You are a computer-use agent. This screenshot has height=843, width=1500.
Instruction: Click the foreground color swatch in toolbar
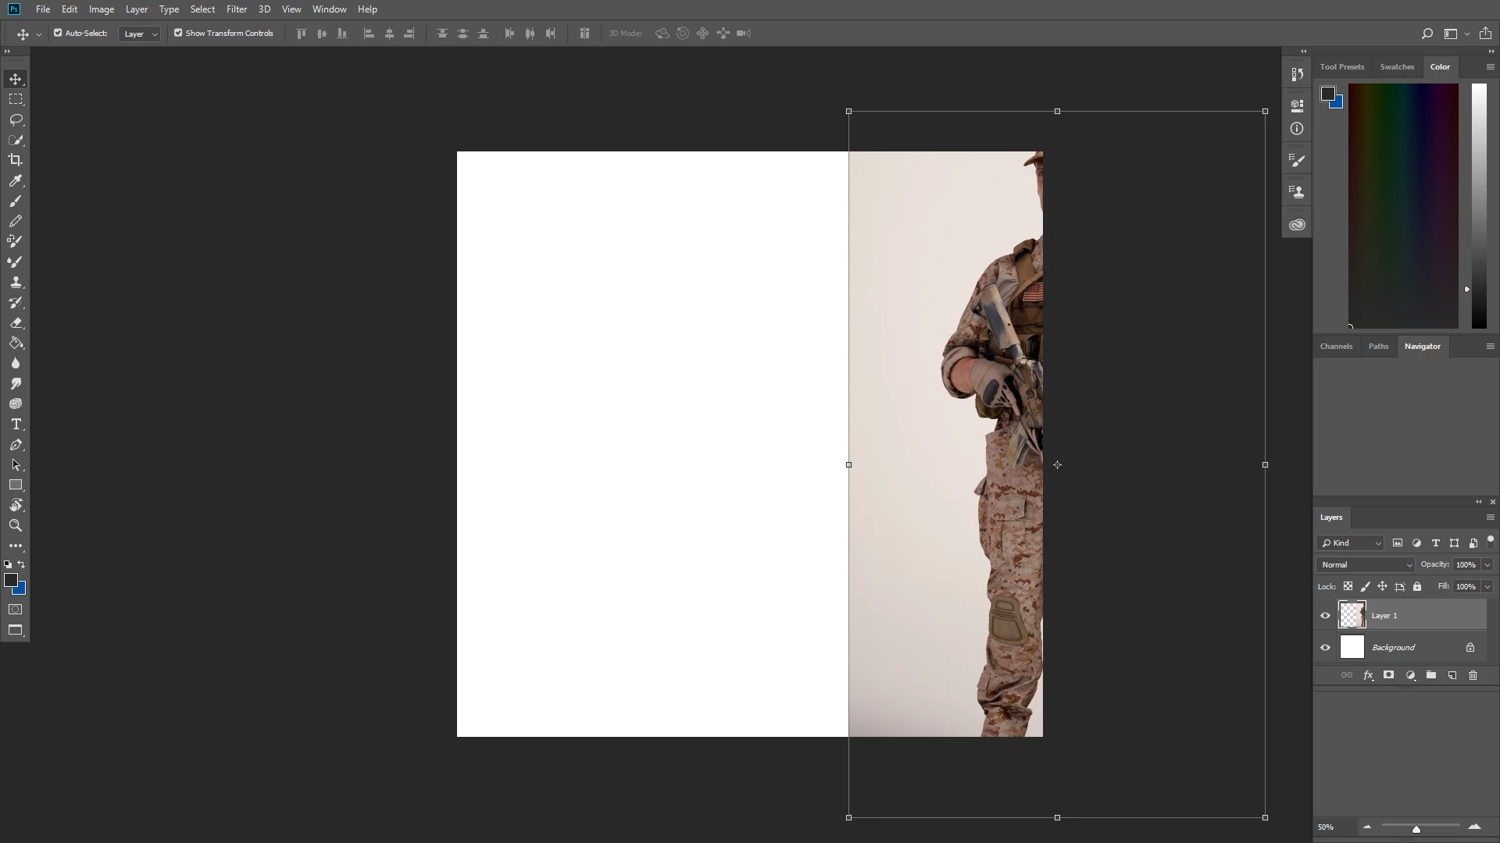click(10, 580)
